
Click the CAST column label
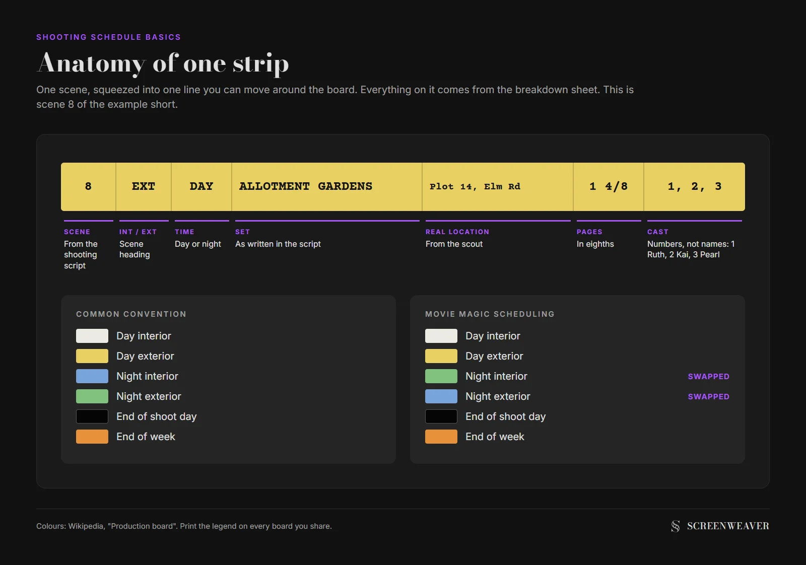coord(658,232)
